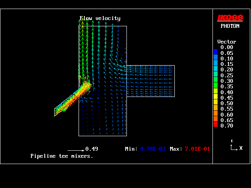
Task: Click the 0.35 legend value
Action: tap(227, 86)
